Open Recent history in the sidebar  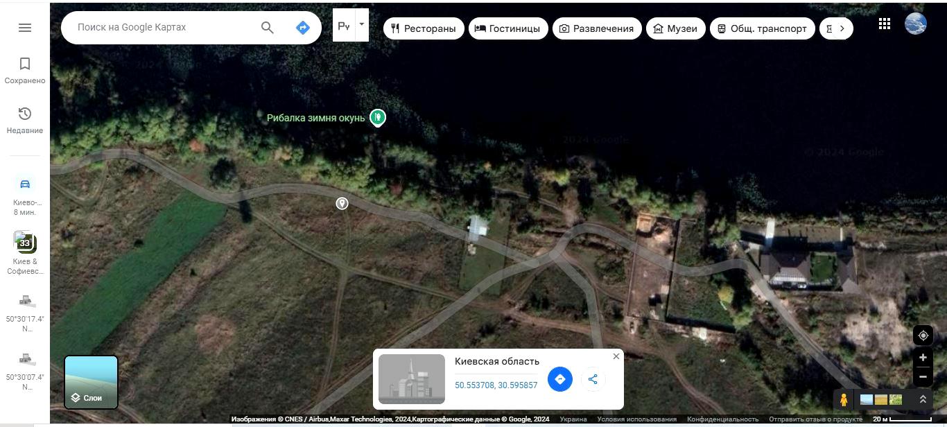[x=25, y=120]
